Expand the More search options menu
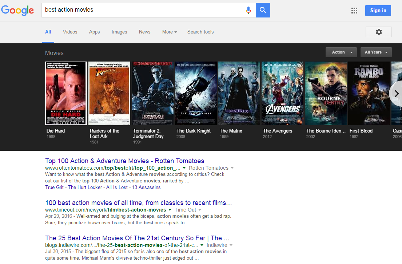 click(170, 32)
